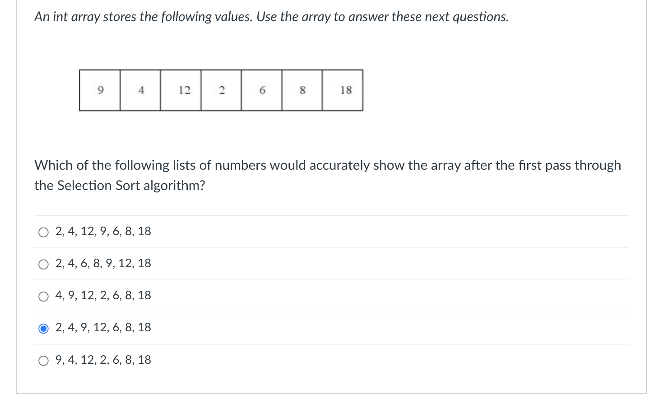Click the selected radio 2, 4, 9, 12, 6, 8, 18
668x399 pixels.
(43, 329)
